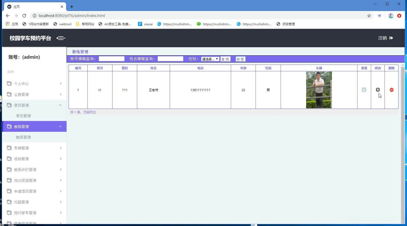Expand the 场地管理 menu arrow

[x=61, y=159]
